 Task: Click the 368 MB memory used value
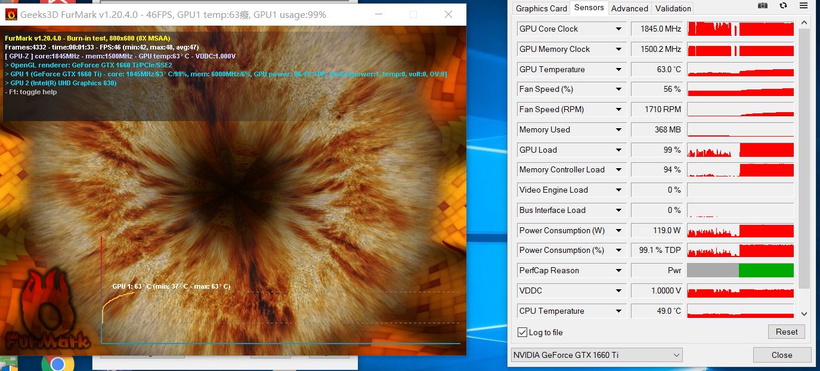(657, 129)
